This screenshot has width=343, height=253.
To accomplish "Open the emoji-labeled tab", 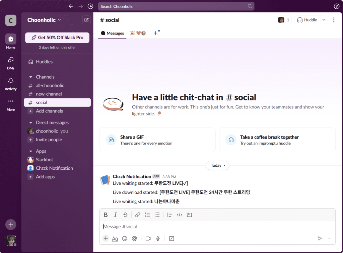I will (x=138, y=33).
